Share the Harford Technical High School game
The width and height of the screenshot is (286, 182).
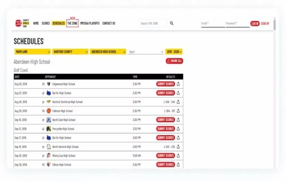[178, 102]
